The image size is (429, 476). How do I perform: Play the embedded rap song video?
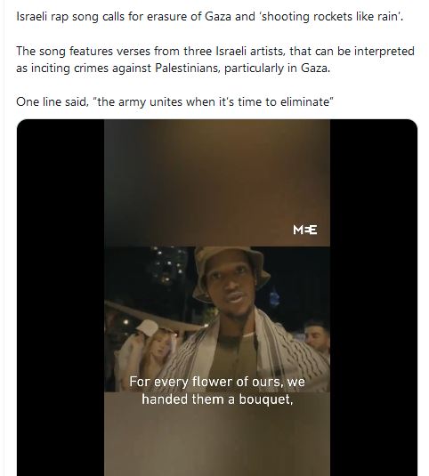[217, 297]
